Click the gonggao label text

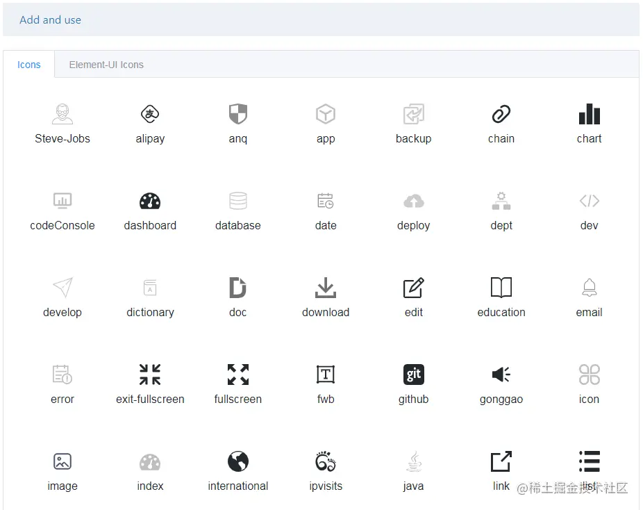click(501, 400)
